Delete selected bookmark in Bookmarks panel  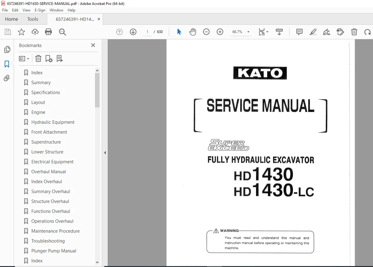[x=38, y=58]
